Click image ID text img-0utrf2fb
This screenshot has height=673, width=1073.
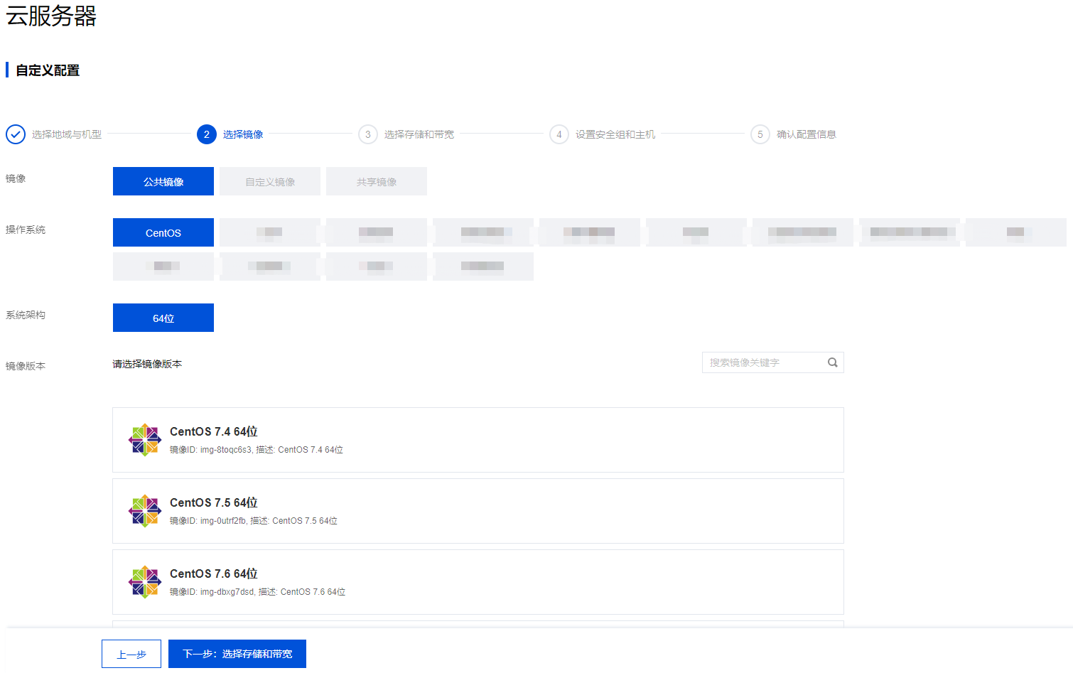(x=223, y=521)
